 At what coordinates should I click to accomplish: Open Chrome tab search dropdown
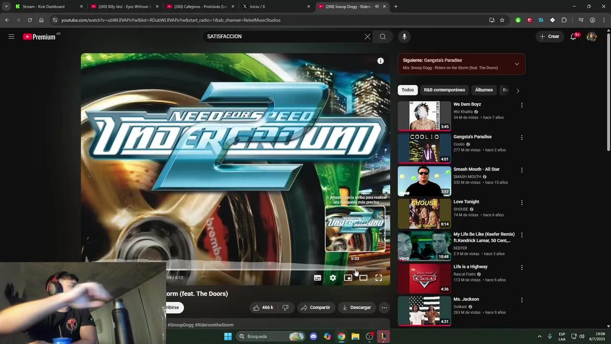(x=6, y=7)
